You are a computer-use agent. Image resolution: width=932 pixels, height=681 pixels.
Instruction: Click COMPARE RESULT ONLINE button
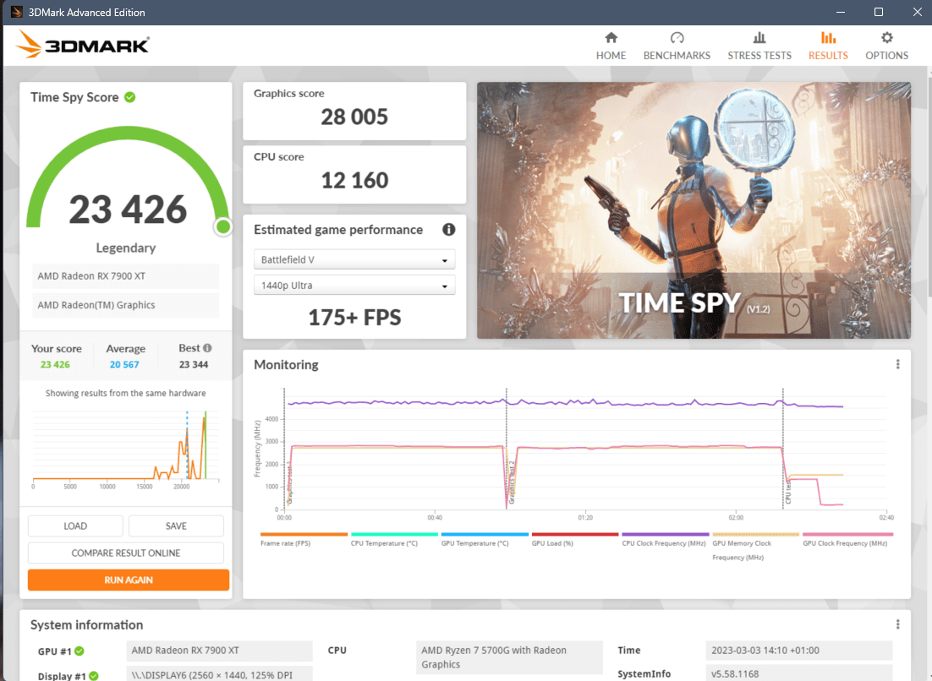coord(125,553)
